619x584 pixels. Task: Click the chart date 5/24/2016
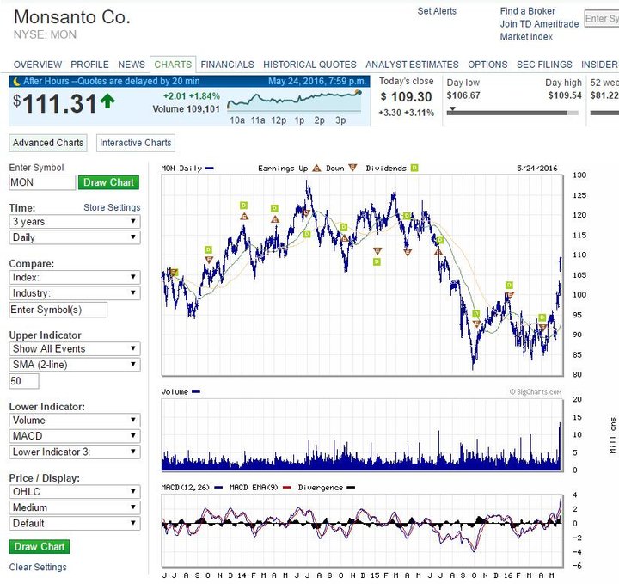click(537, 169)
